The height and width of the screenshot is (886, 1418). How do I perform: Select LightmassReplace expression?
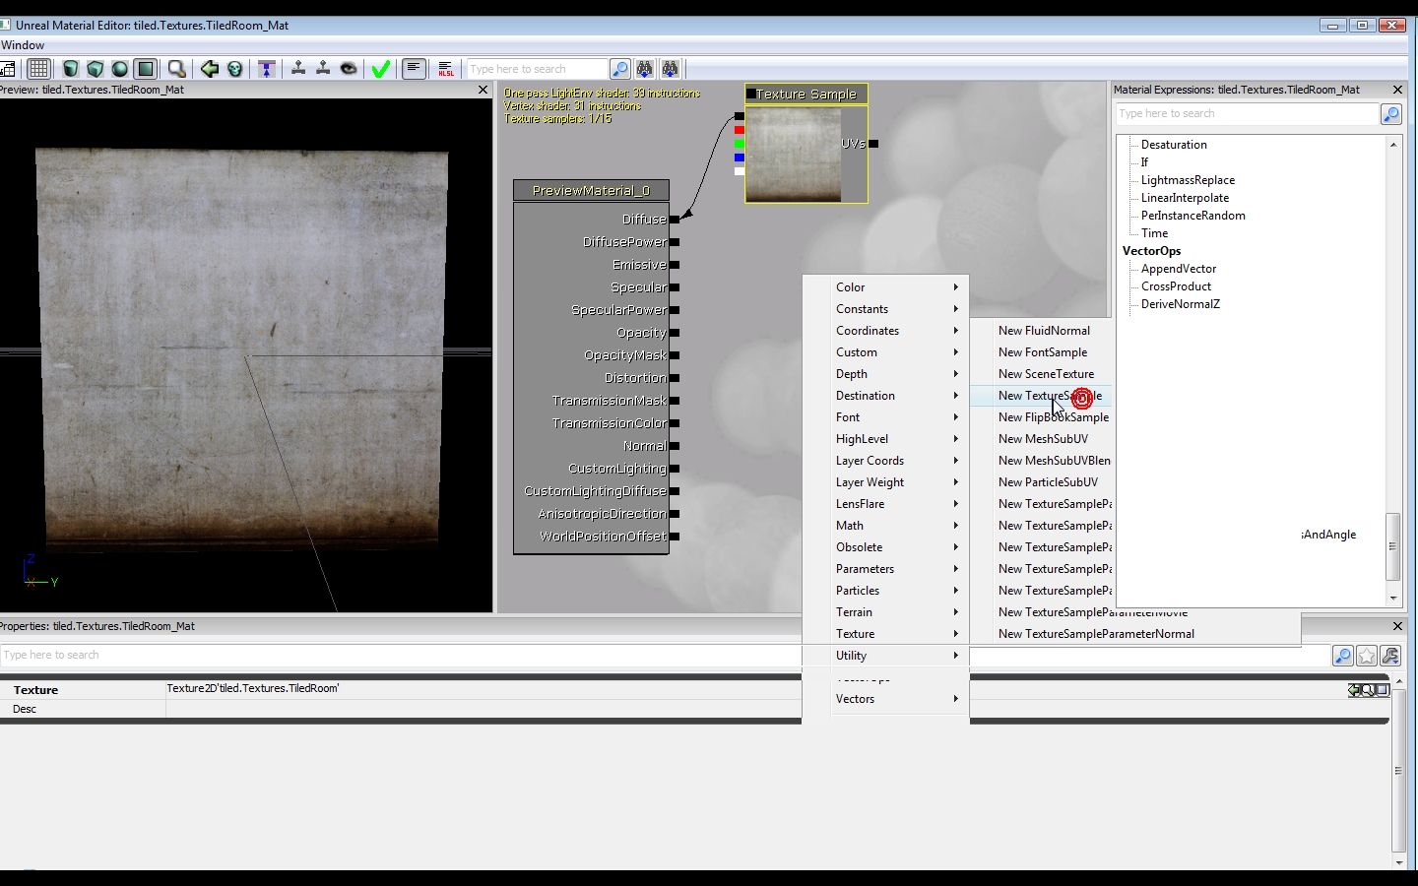click(1188, 180)
